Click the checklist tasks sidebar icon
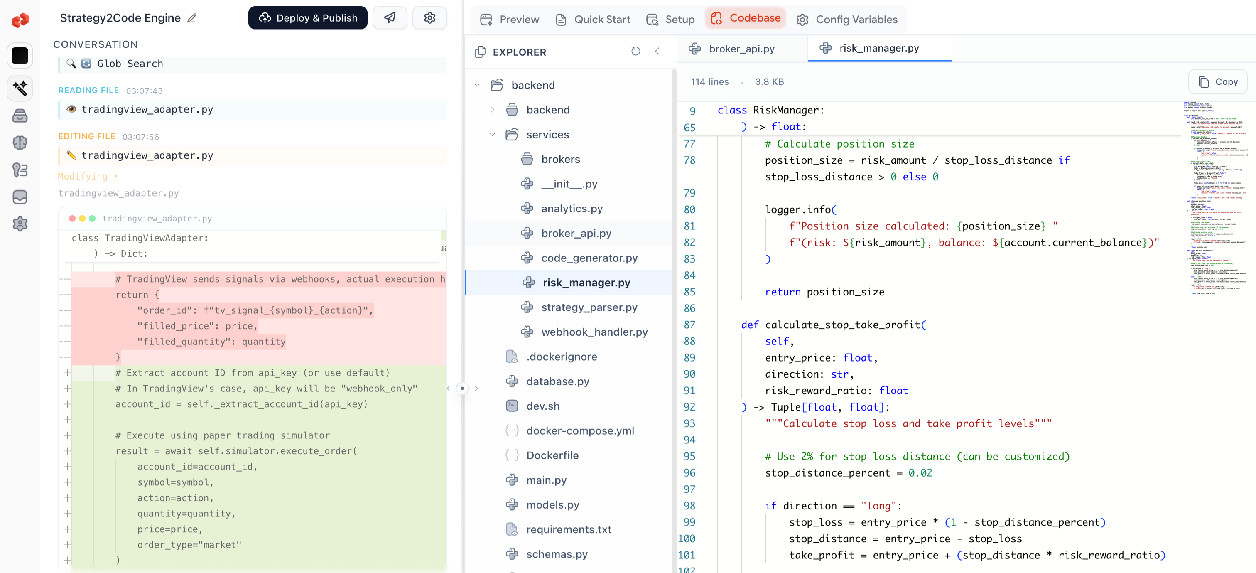Image resolution: width=1256 pixels, height=573 pixels. tap(20, 170)
